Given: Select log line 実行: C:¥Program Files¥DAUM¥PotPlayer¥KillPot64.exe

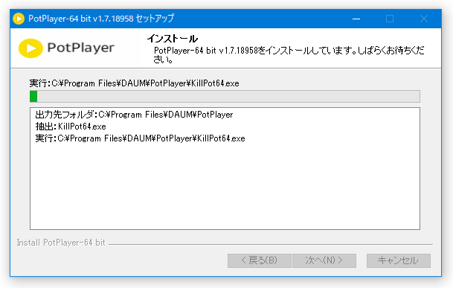Looking at the screenshot, I should point(140,138).
